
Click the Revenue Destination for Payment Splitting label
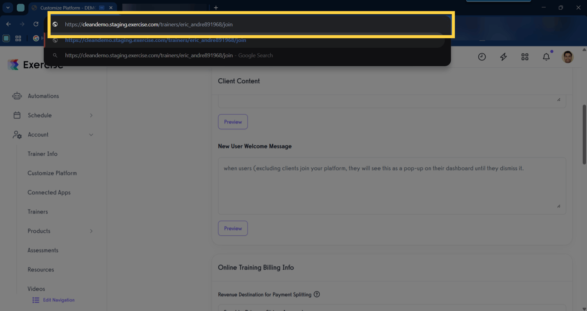click(265, 295)
